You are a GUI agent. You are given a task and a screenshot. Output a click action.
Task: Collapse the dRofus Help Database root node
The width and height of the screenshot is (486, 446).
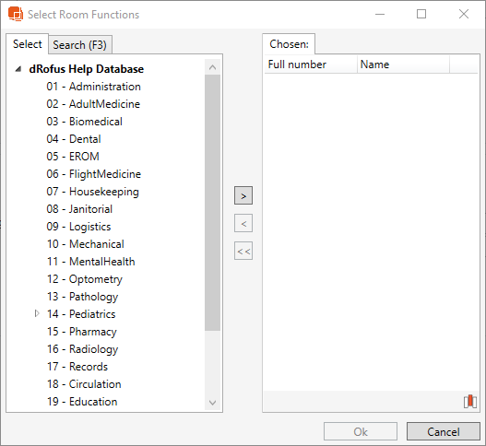[x=18, y=69]
